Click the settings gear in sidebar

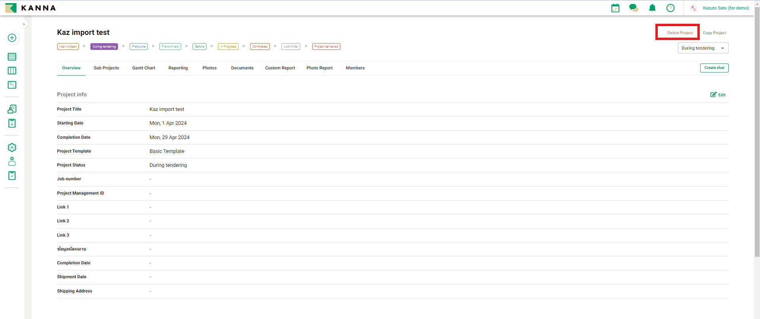pos(12,147)
